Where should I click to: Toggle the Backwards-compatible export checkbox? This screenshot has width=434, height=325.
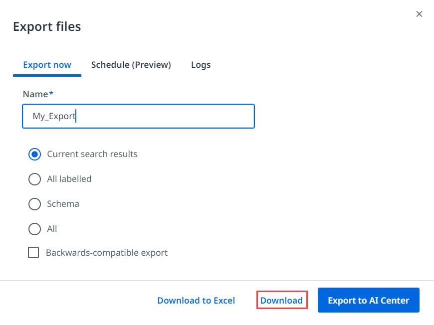pyautogui.click(x=33, y=253)
